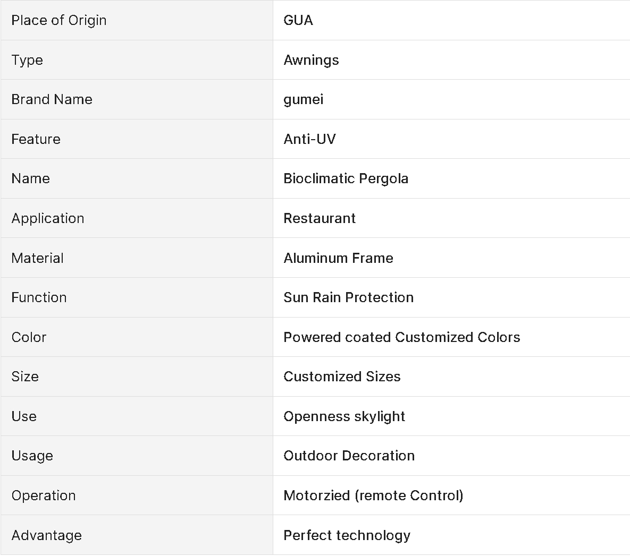Click the 'Color' label cell

tap(29, 337)
